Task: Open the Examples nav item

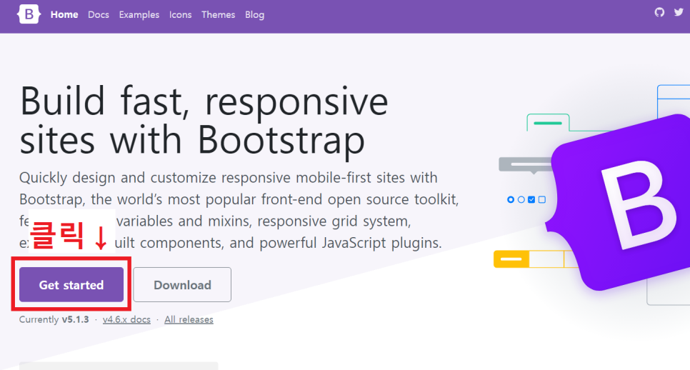Action: (139, 14)
